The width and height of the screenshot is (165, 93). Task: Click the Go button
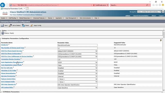[x=163, y=12]
